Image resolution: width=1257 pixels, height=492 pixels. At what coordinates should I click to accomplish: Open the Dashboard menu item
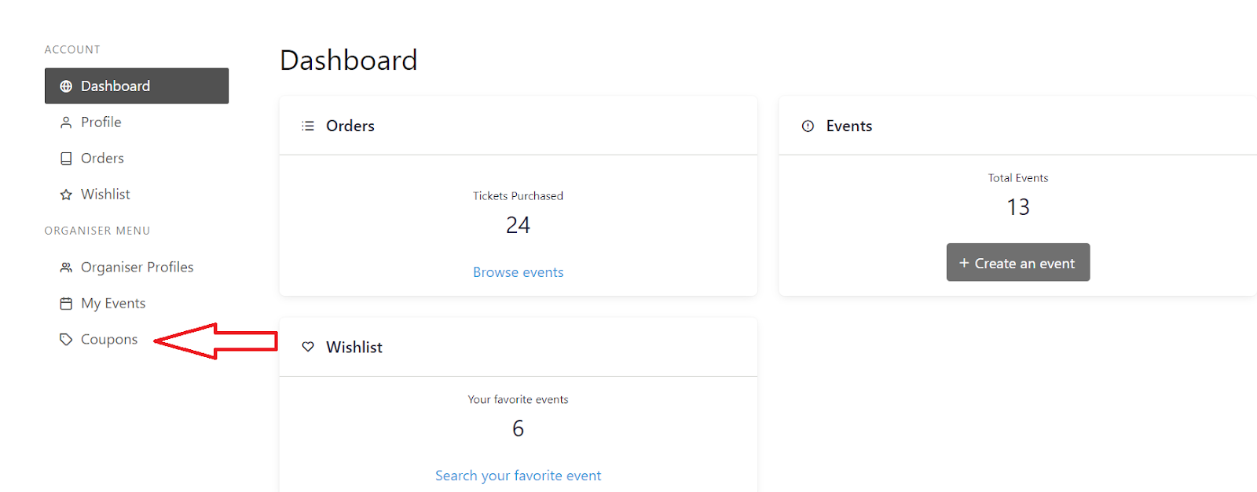pos(115,86)
